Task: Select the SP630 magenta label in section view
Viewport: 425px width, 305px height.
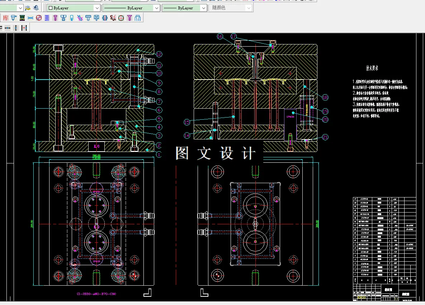Action: click(x=290, y=116)
